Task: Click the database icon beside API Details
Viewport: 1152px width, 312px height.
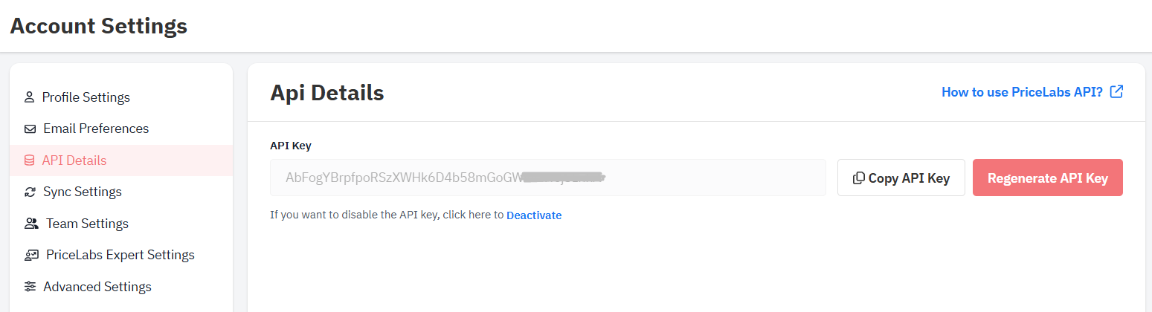Action: [30, 160]
